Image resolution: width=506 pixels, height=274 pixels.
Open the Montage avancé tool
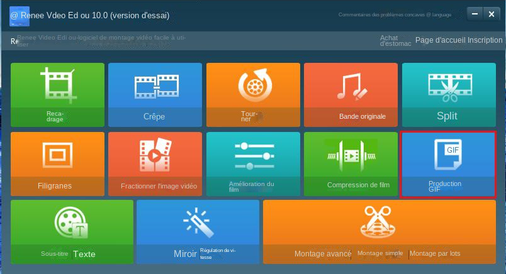pos(322,254)
